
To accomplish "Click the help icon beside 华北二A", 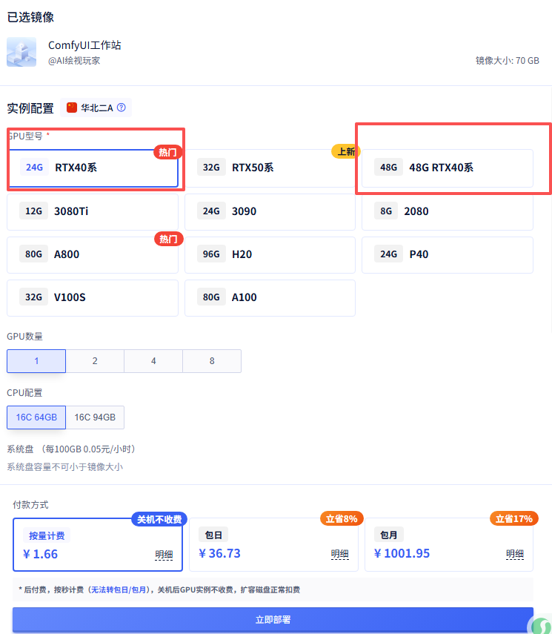I will tap(122, 108).
